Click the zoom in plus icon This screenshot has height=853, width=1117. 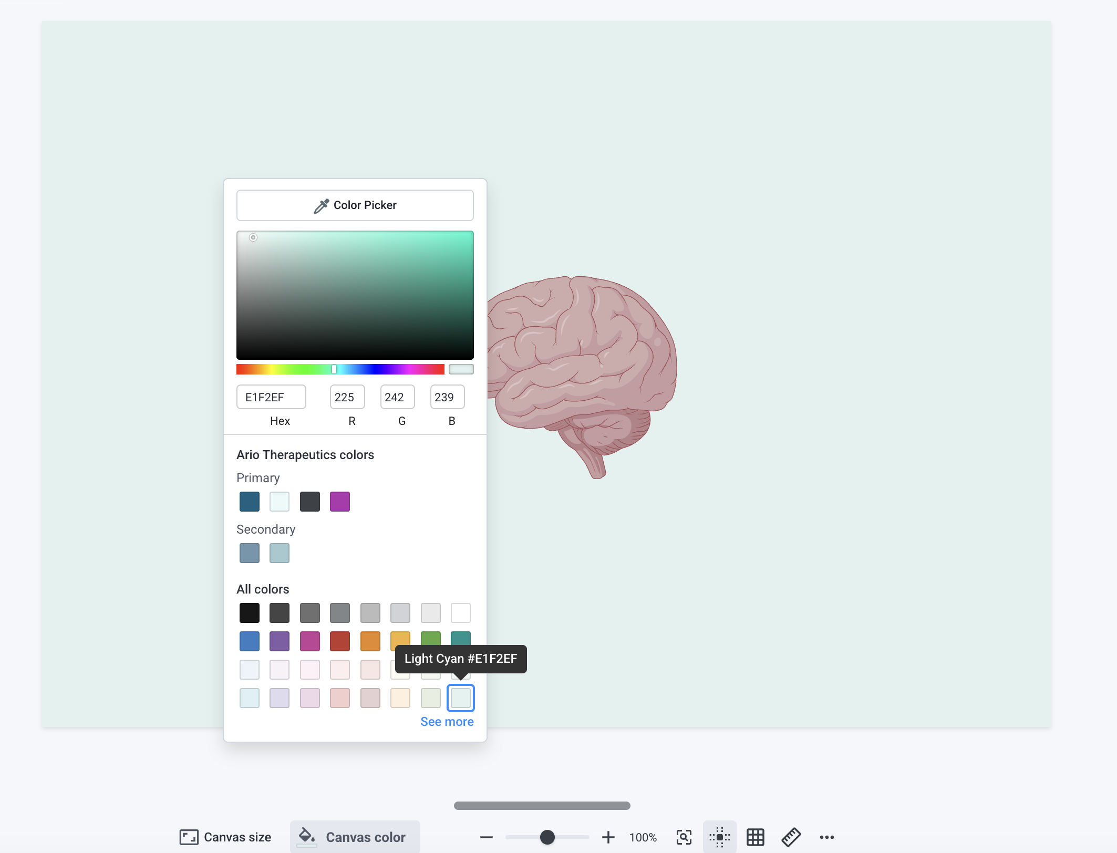click(608, 837)
